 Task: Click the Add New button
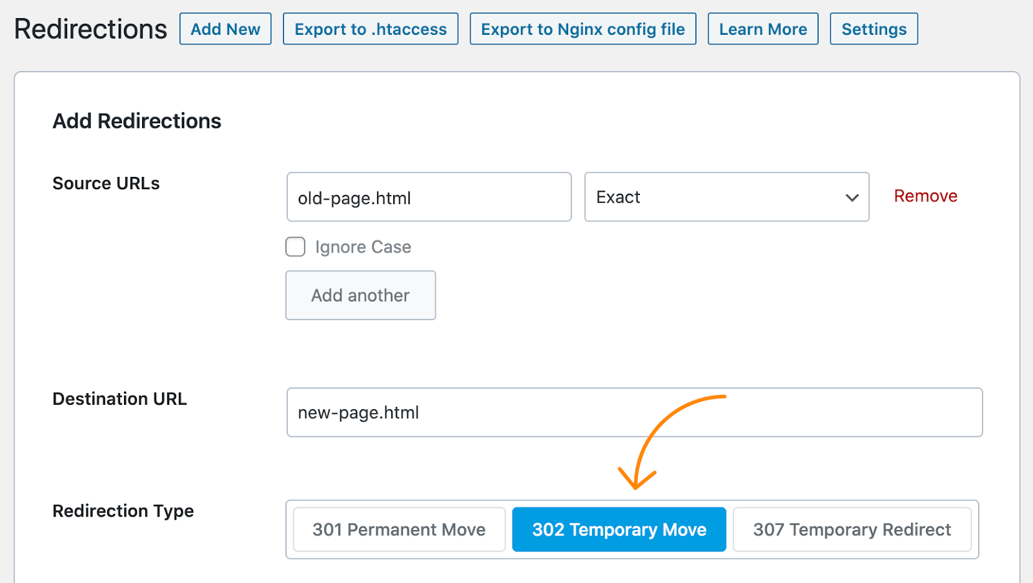click(x=225, y=29)
